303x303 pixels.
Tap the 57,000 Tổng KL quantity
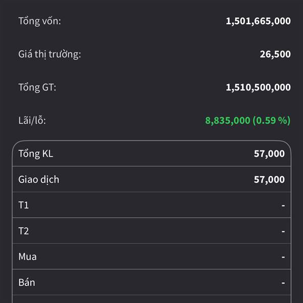[x=269, y=154]
